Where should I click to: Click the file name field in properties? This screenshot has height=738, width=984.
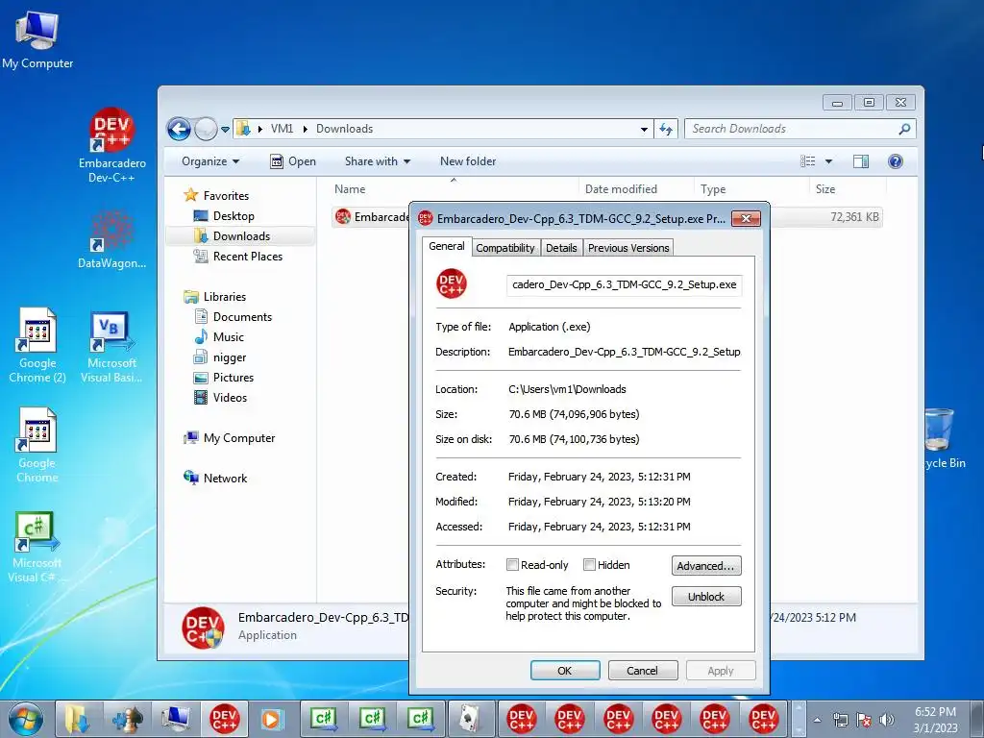(624, 284)
